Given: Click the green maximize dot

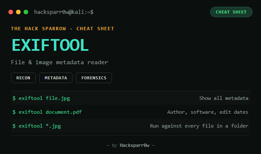Looking at the screenshot, I should click(26, 12).
